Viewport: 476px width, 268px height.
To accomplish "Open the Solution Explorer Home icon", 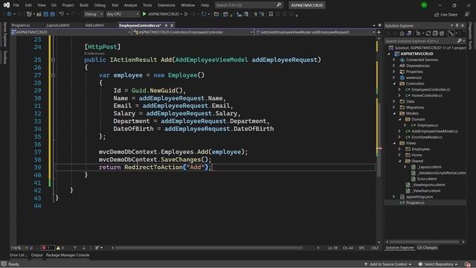I will point(402,33).
